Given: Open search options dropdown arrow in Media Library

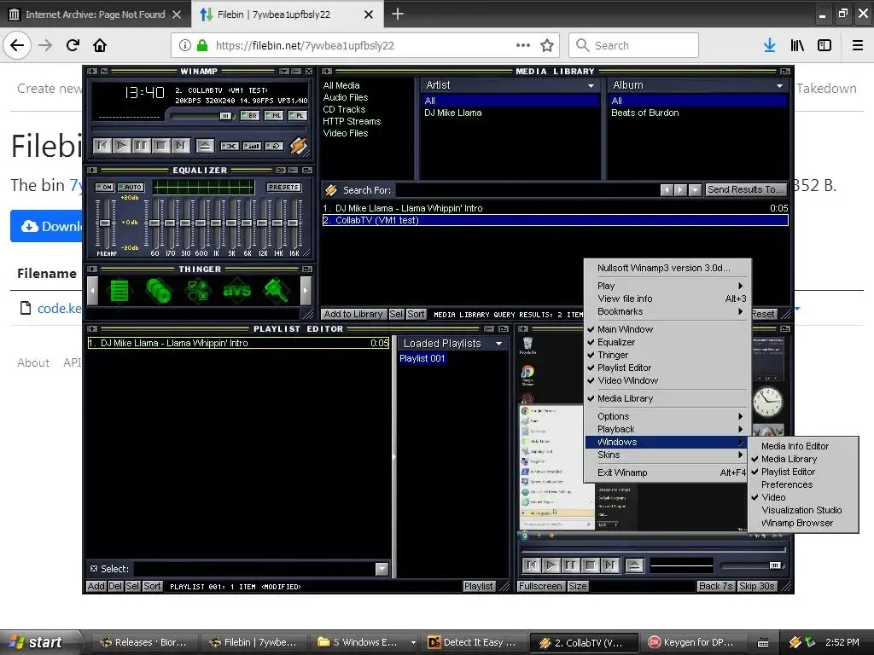Looking at the screenshot, I should pyautogui.click(x=695, y=190).
